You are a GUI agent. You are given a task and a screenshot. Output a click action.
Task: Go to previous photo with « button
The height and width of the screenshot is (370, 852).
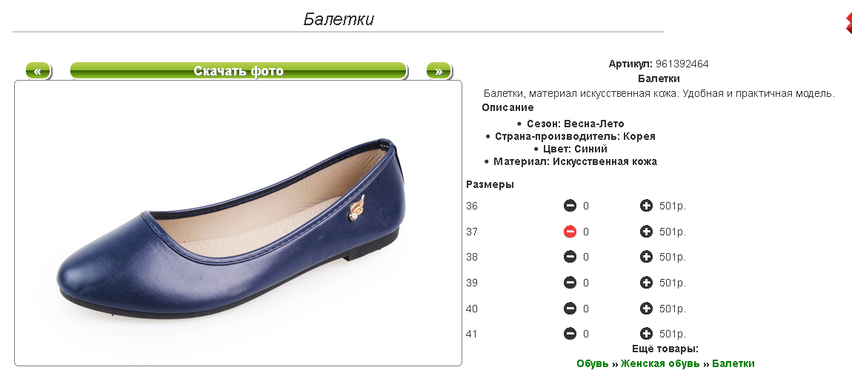tap(38, 71)
